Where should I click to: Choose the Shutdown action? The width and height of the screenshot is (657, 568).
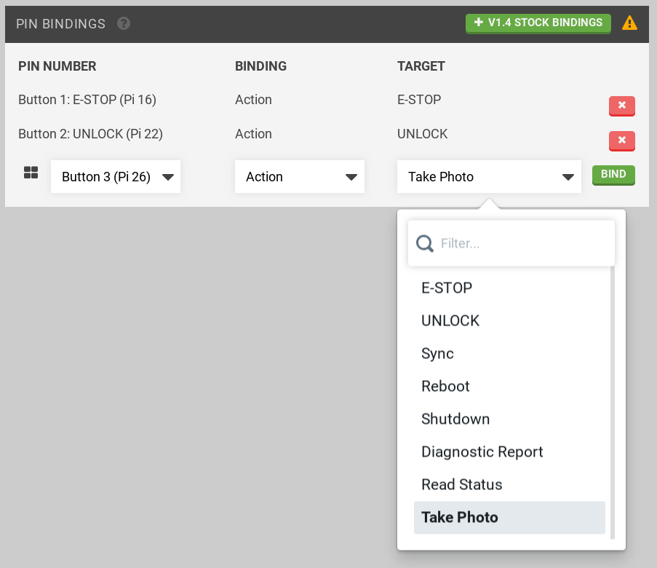pos(455,419)
